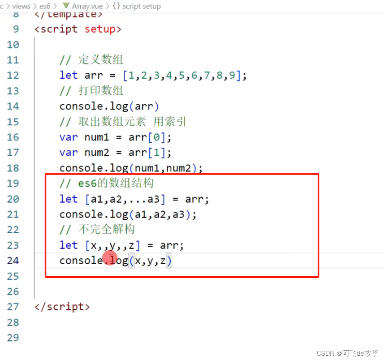Click the comment '// 定义数组'
The image size is (384, 360).
[x=91, y=60]
